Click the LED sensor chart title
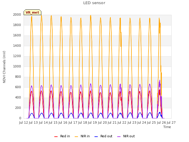The width and height of the screenshot is (189, 142). (94, 3)
